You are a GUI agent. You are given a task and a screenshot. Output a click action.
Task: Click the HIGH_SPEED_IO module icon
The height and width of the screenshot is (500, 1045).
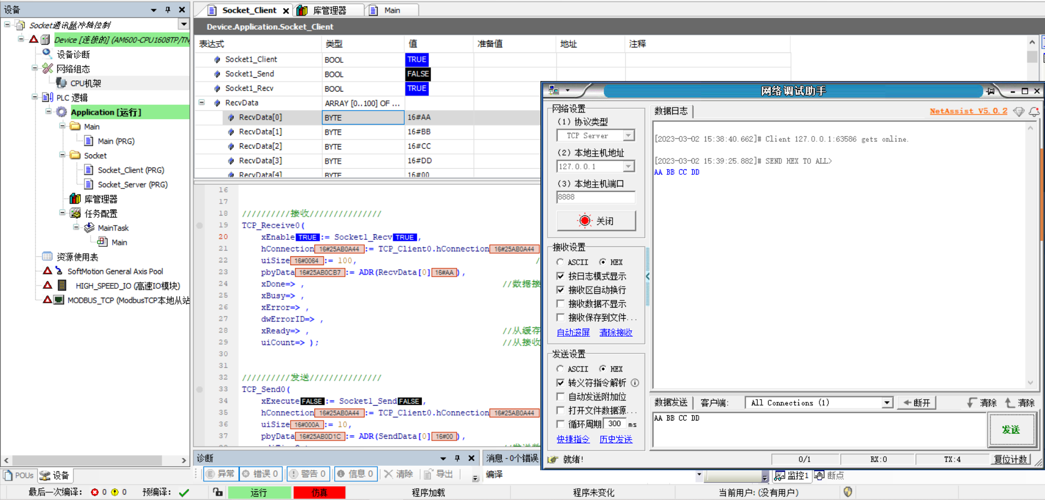point(62,285)
